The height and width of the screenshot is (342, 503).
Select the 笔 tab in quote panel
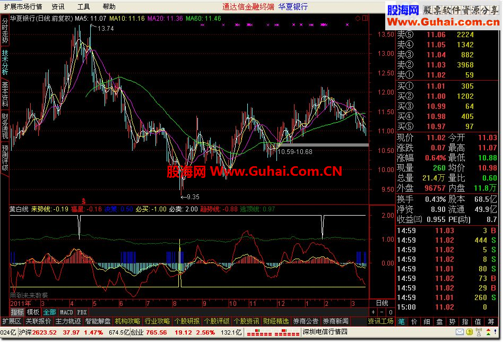pos(401,321)
